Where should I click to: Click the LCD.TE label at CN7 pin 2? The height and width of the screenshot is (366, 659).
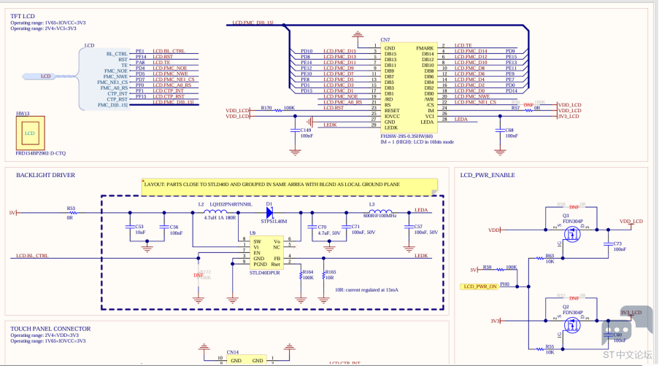point(463,45)
